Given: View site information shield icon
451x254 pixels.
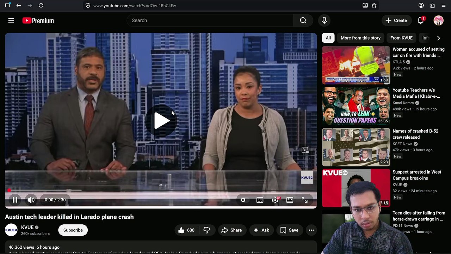Looking at the screenshot, I should (x=88, y=6).
